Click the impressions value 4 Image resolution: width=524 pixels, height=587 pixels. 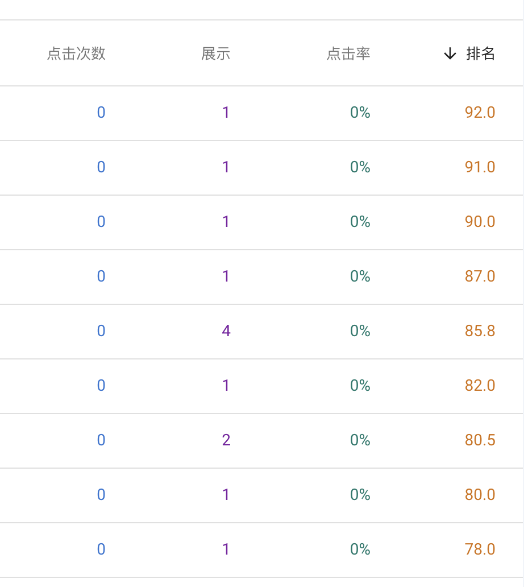click(226, 331)
